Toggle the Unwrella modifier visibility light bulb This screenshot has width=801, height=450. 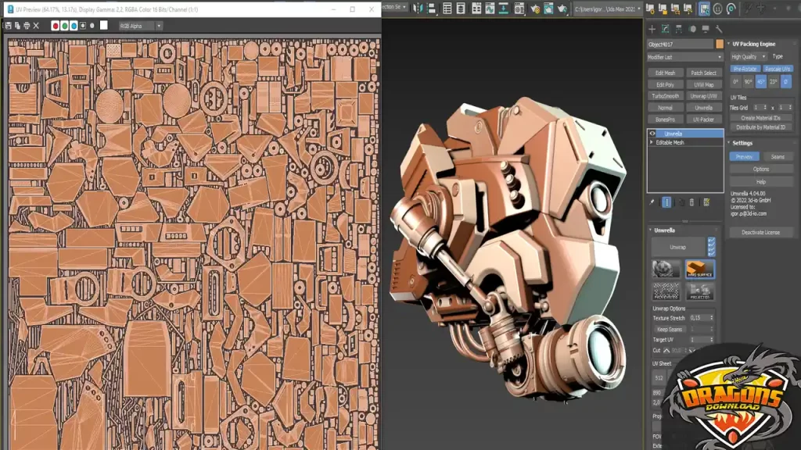(x=654, y=134)
